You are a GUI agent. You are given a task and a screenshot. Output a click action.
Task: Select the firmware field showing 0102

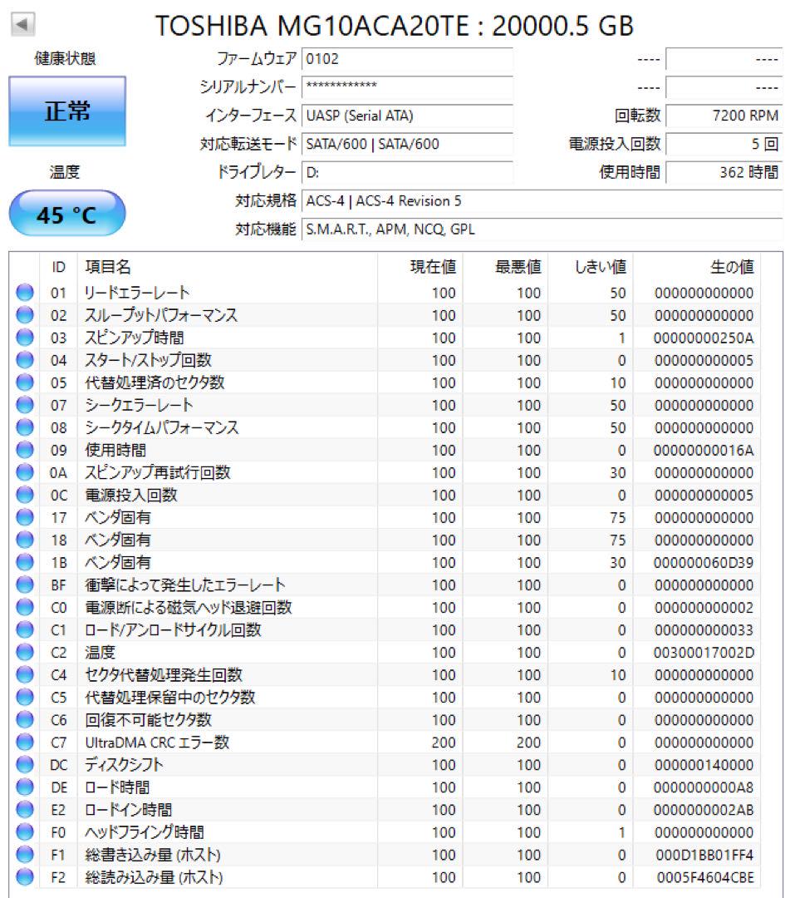pyautogui.click(x=407, y=58)
